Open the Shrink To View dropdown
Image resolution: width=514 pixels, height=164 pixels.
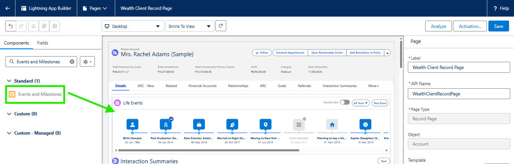click(x=189, y=26)
